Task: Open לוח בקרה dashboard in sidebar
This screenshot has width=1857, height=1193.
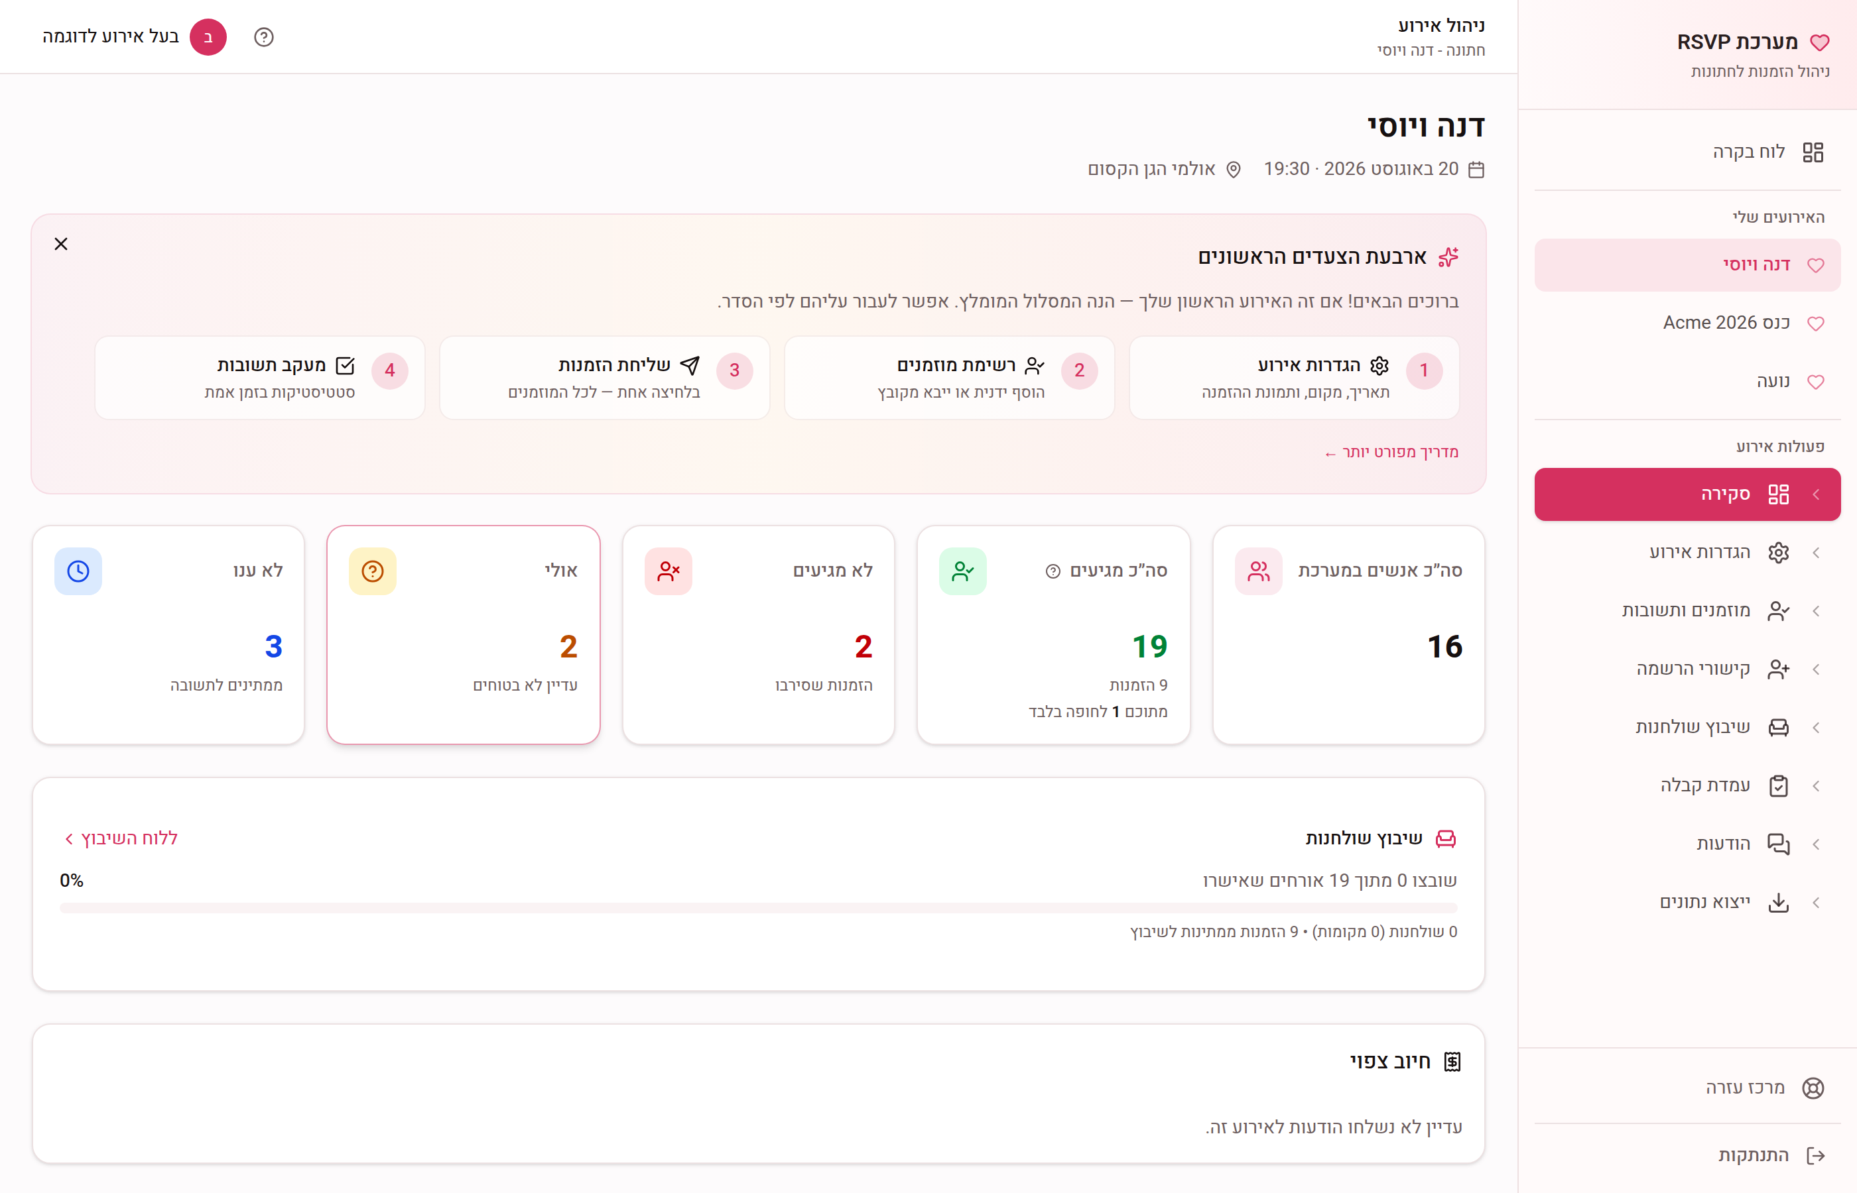Action: (1687, 152)
